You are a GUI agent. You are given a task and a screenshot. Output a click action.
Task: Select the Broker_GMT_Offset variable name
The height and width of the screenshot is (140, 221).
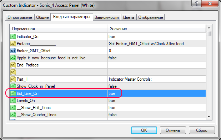[x=34, y=51]
